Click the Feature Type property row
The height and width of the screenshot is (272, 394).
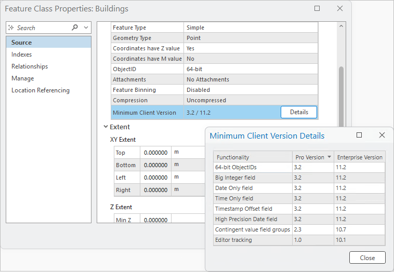tap(214, 28)
